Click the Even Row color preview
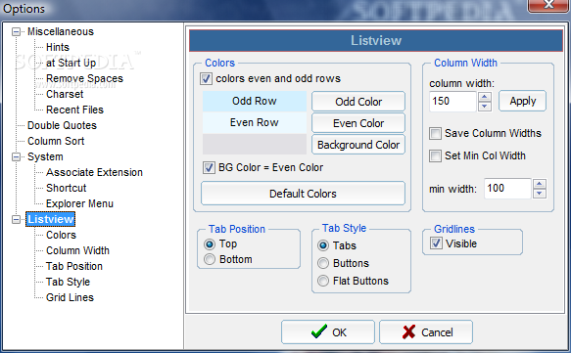571x353 pixels. pyautogui.click(x=255, y=122)
